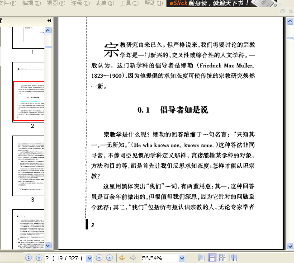Select page 1 thumbnail
Viewport: 294px width, 263px height.
pos(28,38)
